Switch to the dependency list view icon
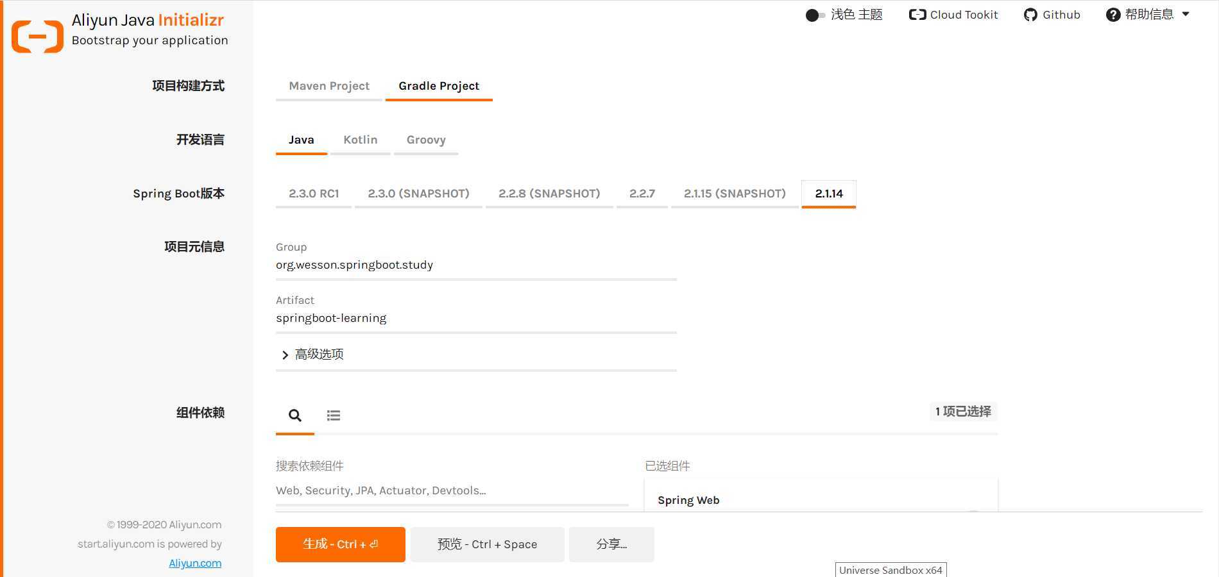Viewport: 1219px width, 577px height. tap(334, 415)
